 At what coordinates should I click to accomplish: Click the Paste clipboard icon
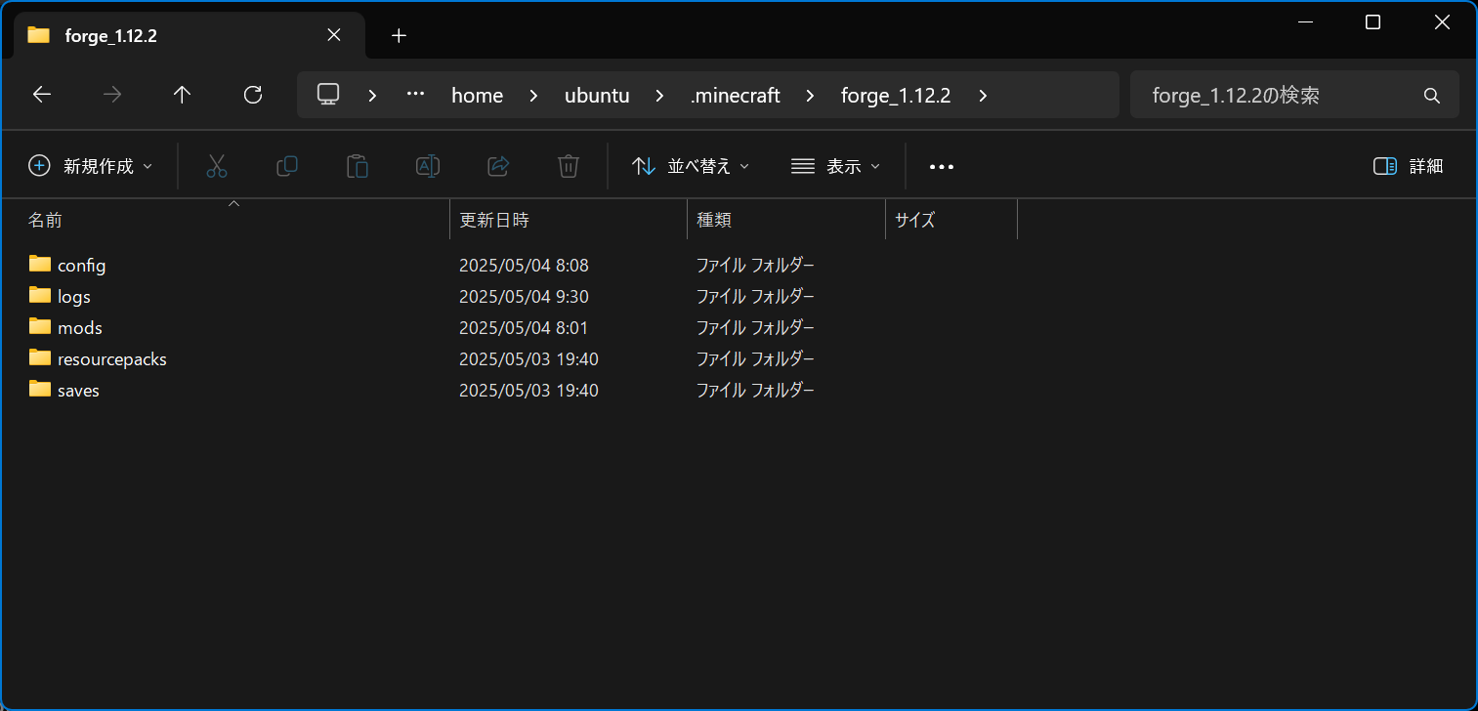click(358, 166)
